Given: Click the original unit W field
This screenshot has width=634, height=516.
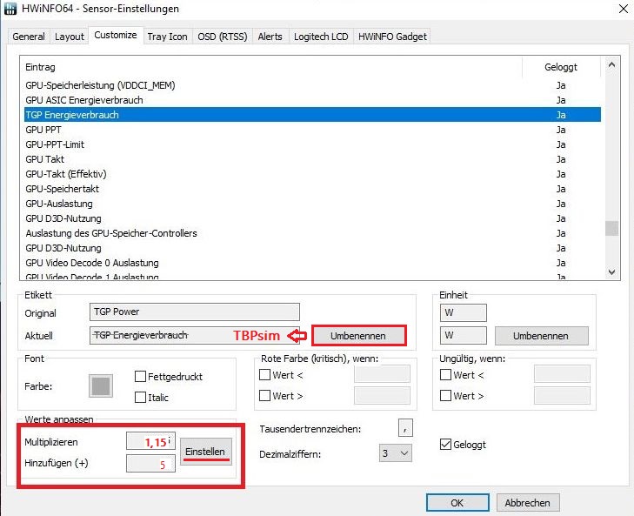Looking at the screenshot, I should [463, 313].
